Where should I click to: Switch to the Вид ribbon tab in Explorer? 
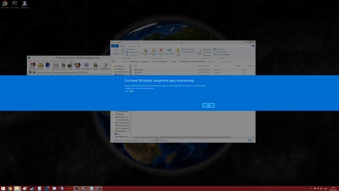[139, 46]
